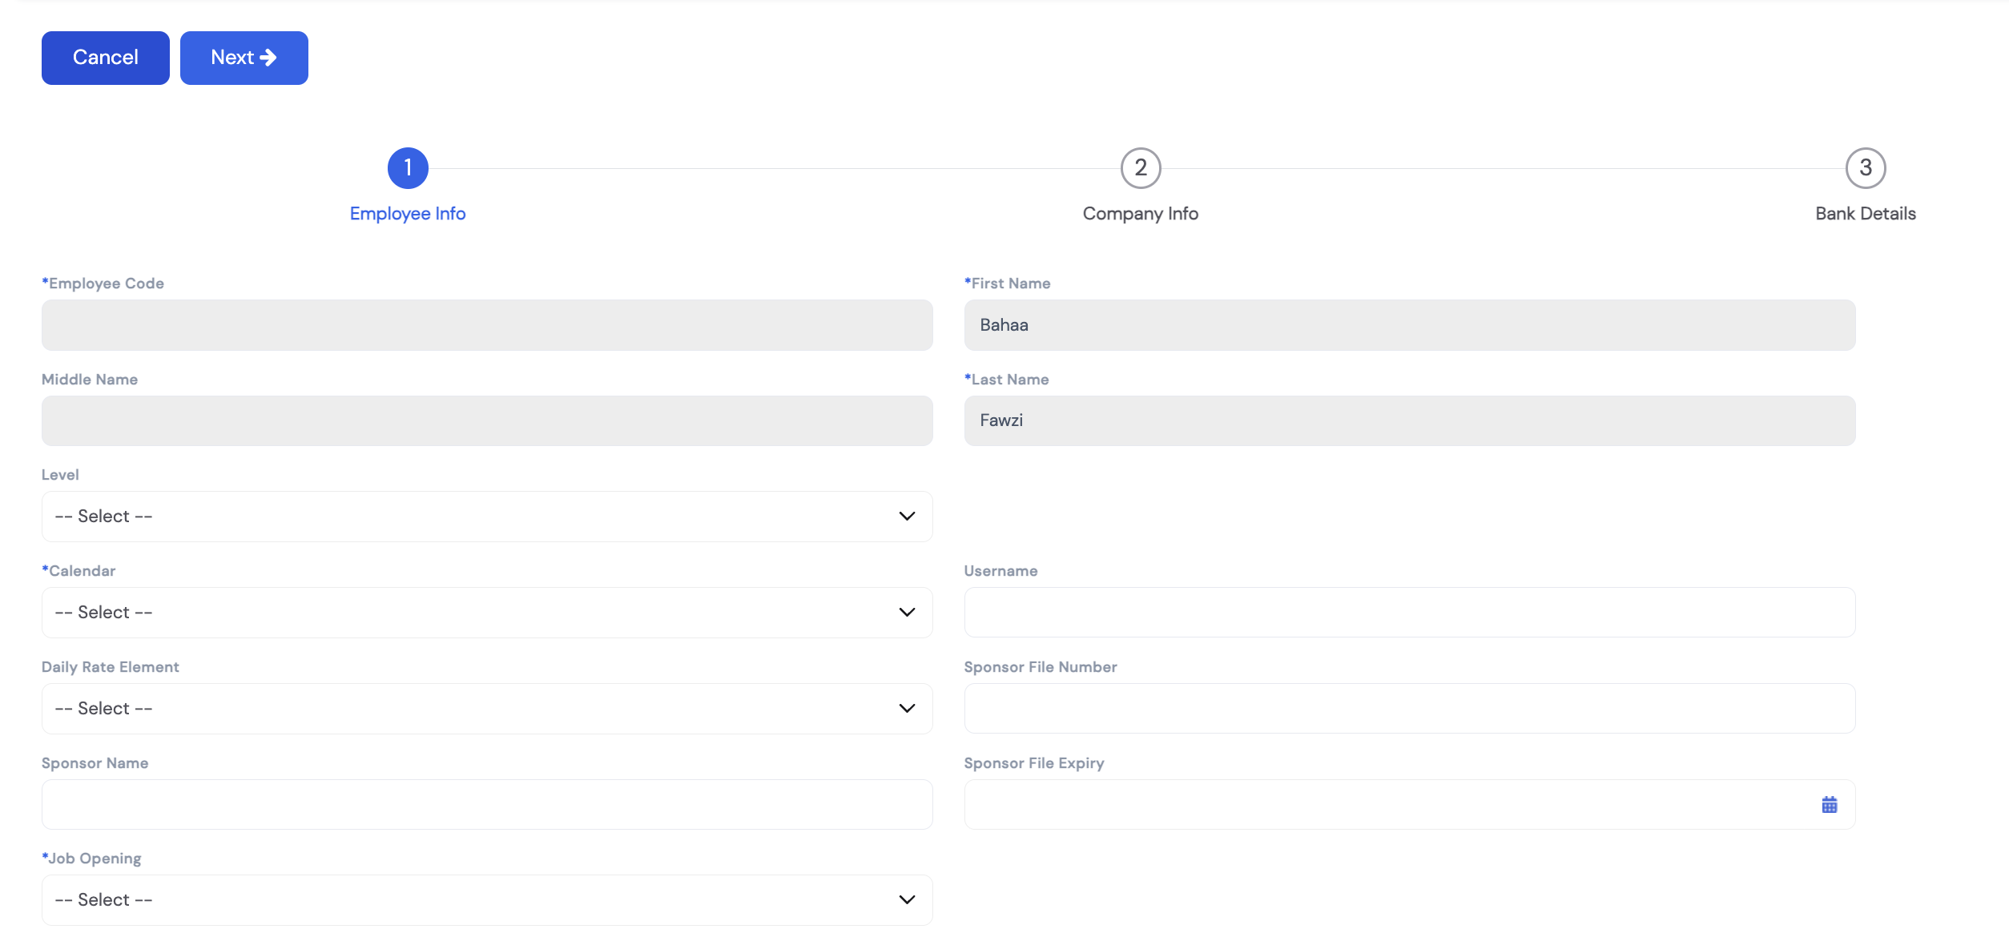Screen dimensions: 2009x929
Task: Focus the Sponsor Name input field
Action: point(487,805)
